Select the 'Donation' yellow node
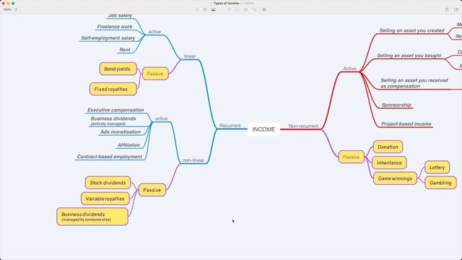 [388, 147]
